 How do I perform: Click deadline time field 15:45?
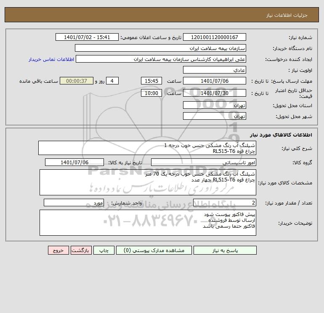click(151, 81)
